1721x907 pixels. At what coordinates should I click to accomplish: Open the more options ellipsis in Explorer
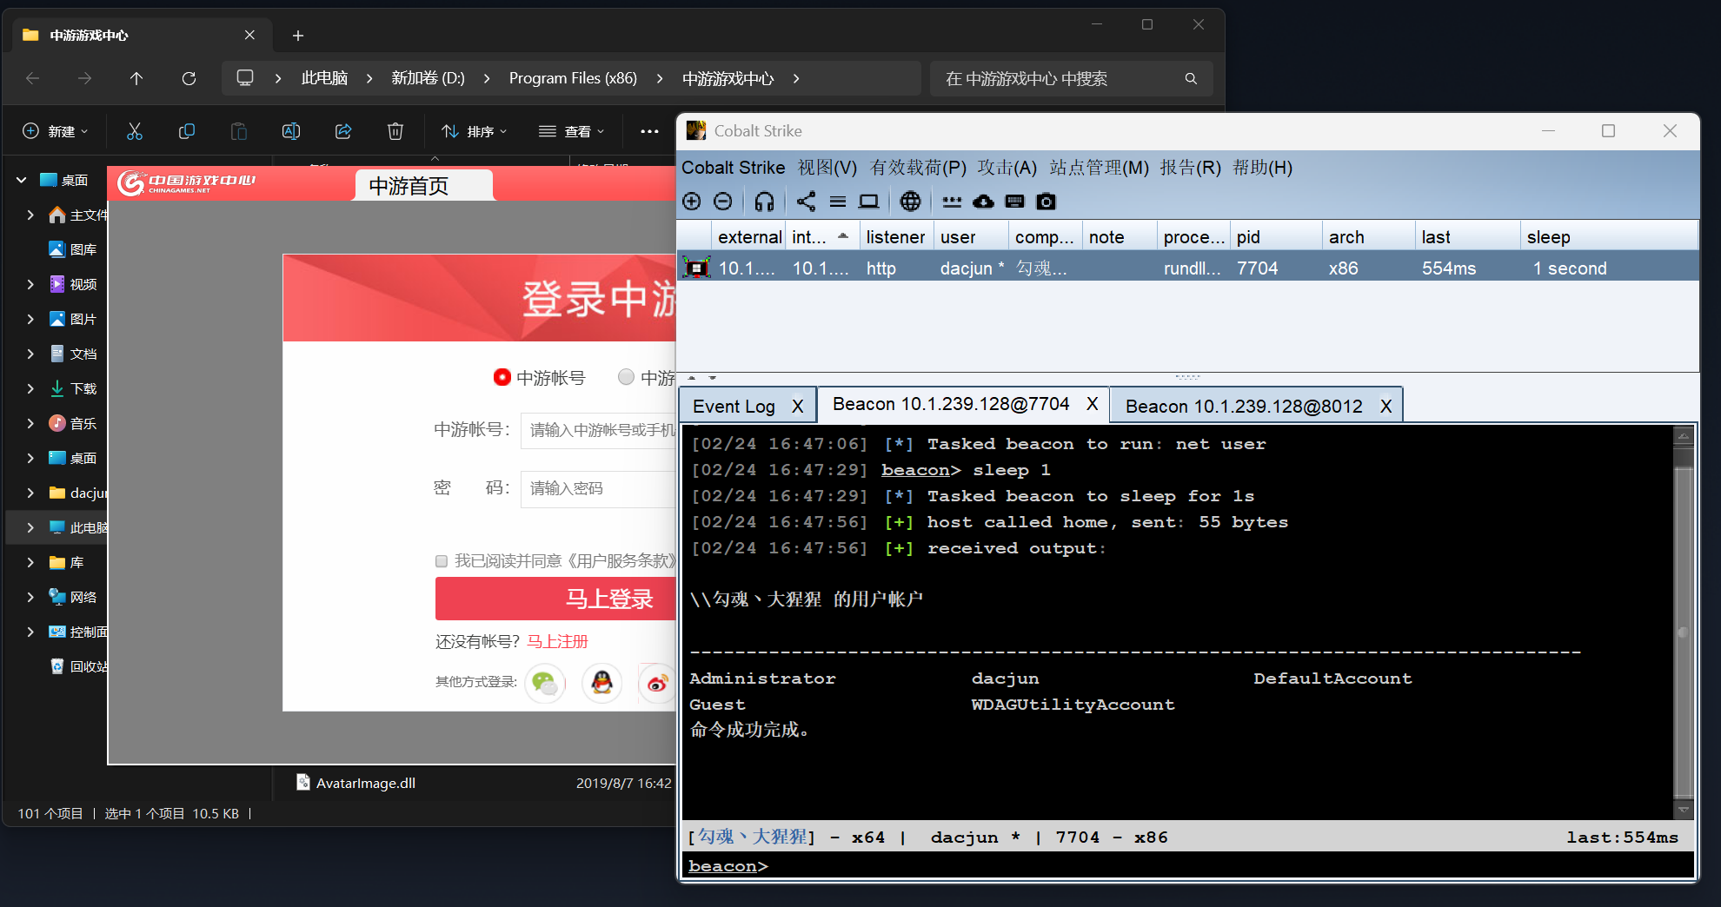tap(649, 131)
